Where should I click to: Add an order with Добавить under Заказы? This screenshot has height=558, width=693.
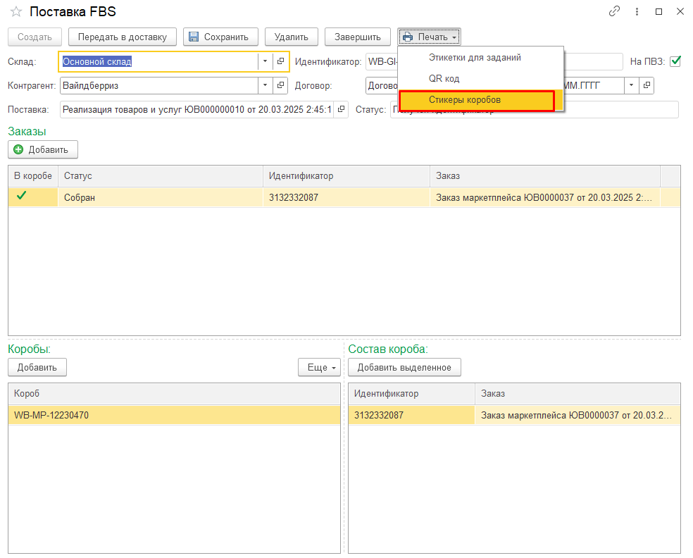(43, 149)
